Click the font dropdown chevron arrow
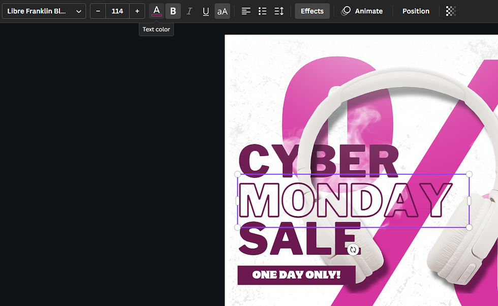 [x=79, y=12]
